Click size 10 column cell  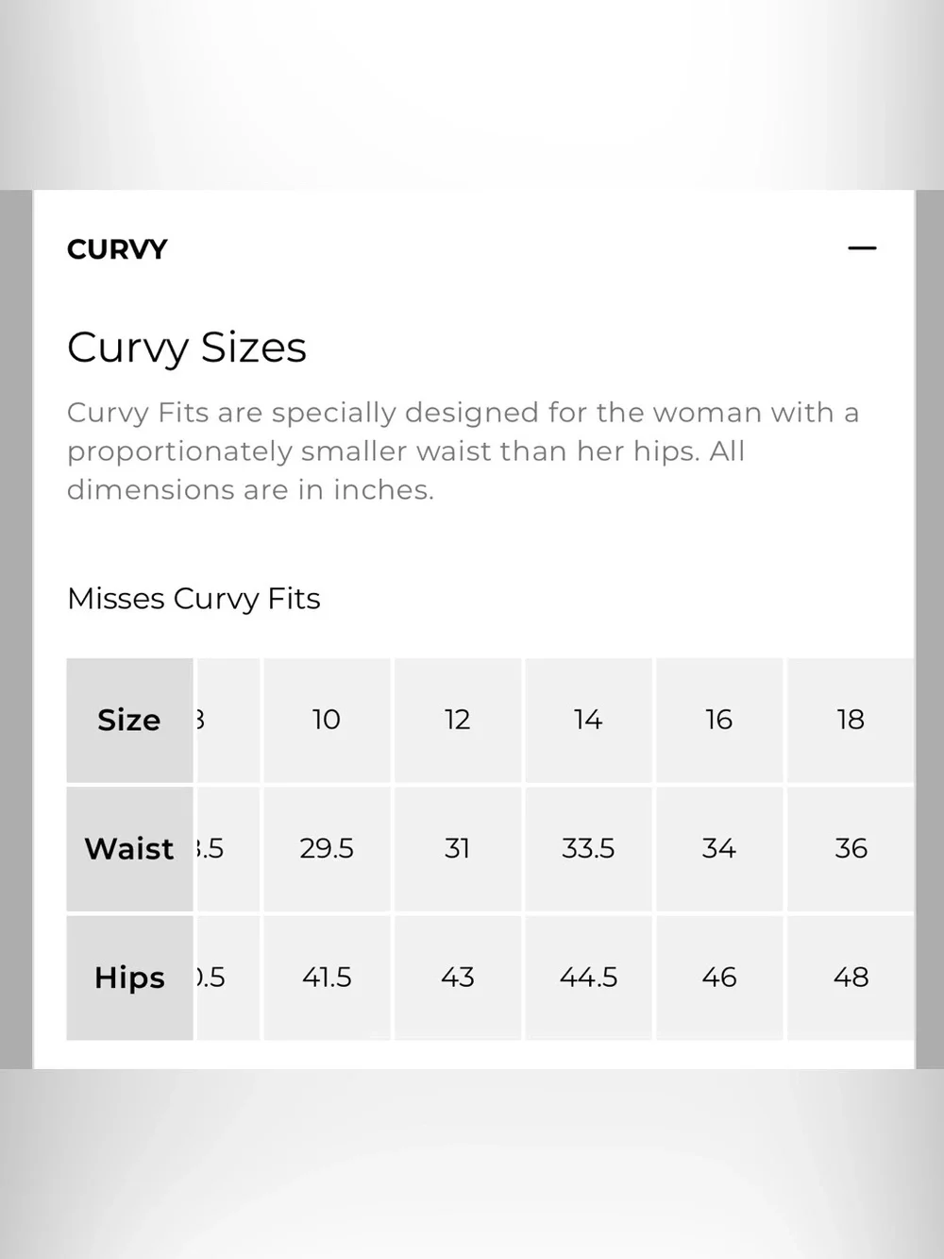[327, 720]
